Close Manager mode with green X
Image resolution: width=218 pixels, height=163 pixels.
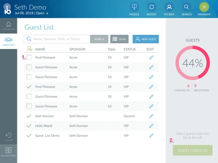pyautogui.click(x=204, y=7)
